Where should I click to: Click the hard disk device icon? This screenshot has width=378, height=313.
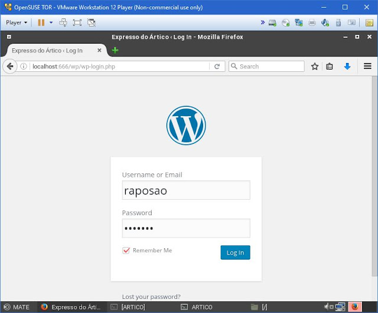[x=272, y=23]
